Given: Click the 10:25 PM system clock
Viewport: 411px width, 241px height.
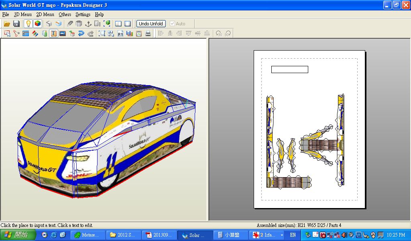Looking at the screenshot, I should [x=396, y=235].
